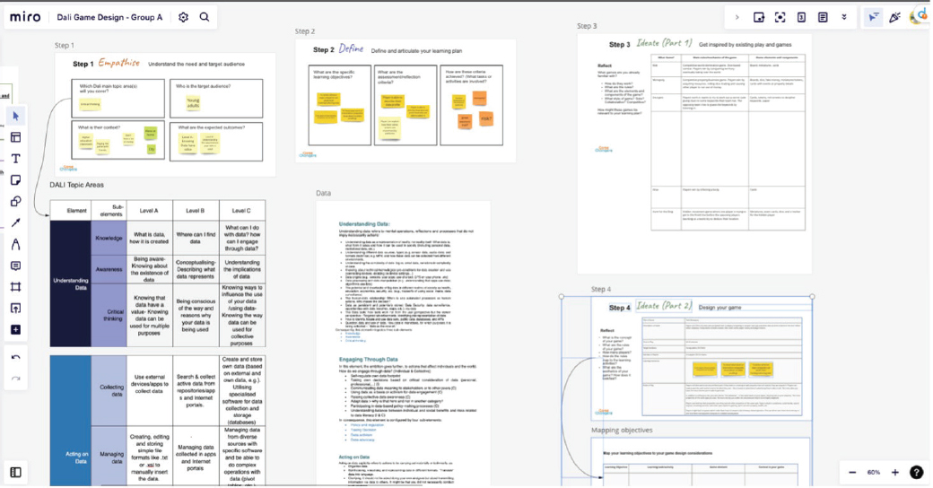Open board settings gear menu

pyautogui.click(x=184, y=17)
